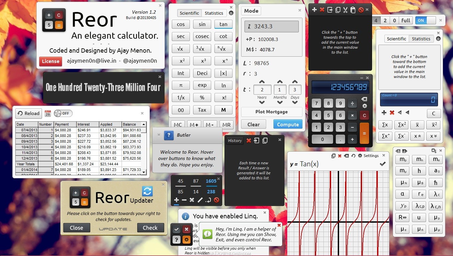The width and height of the screenshot is (453, 256).
Task: Click the clipboard paste icon in list toolbar
Action: [x=353, y=10]
